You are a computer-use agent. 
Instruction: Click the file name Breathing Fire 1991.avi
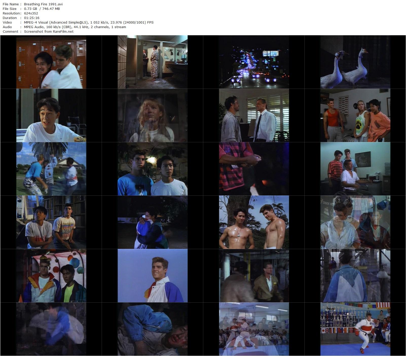43,4
